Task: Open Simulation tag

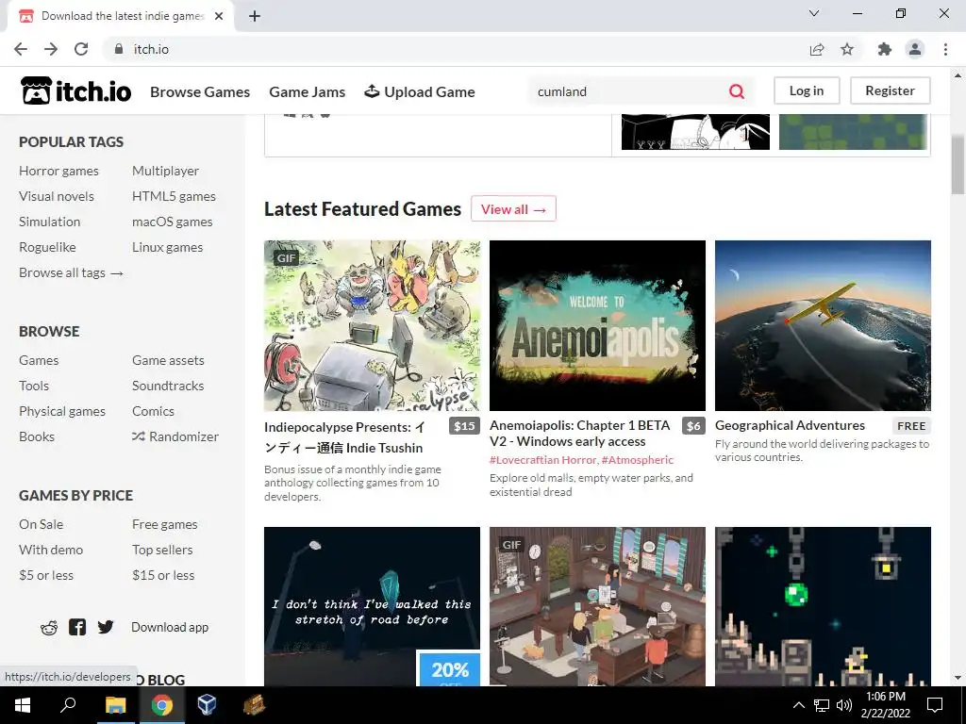Action: pos(49,222)
